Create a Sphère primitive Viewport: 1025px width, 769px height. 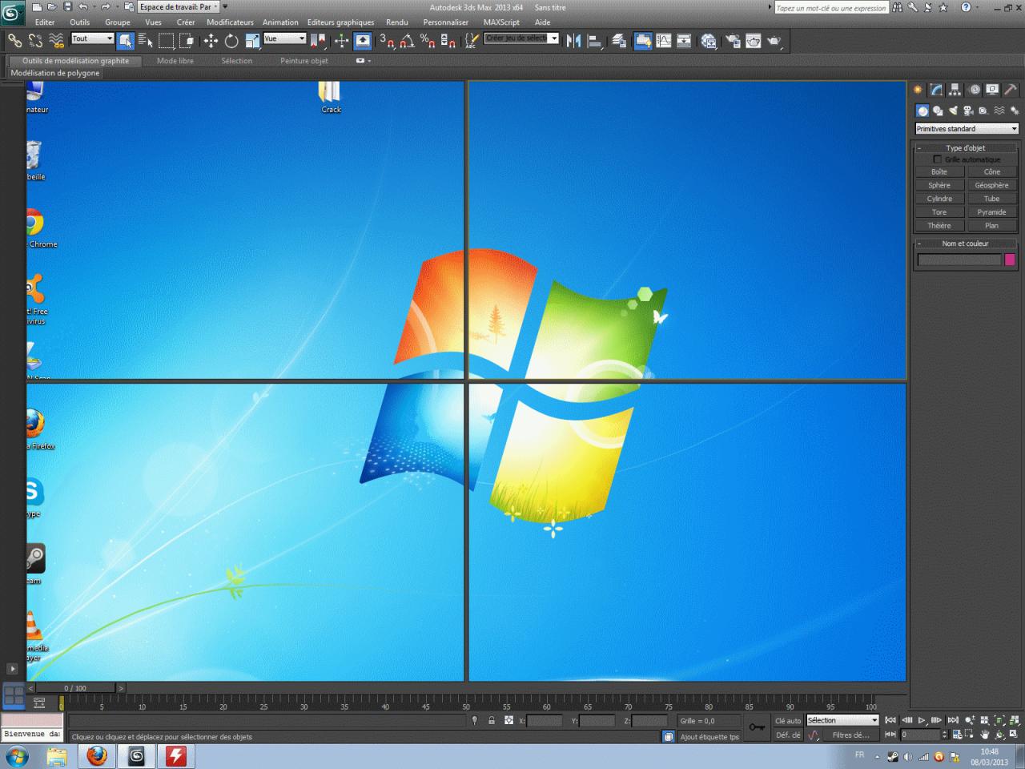[x=939, y=186]
